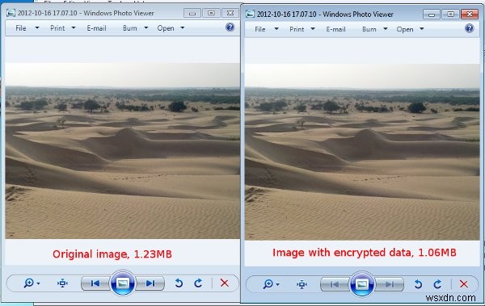Maximize the right Photo Viewer window
This screenshot has width=485, height=306.
[x=451, y=15]
